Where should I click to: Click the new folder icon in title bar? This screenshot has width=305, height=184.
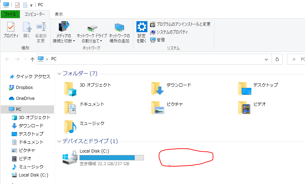pyautogui.click(x=25, y=5)
